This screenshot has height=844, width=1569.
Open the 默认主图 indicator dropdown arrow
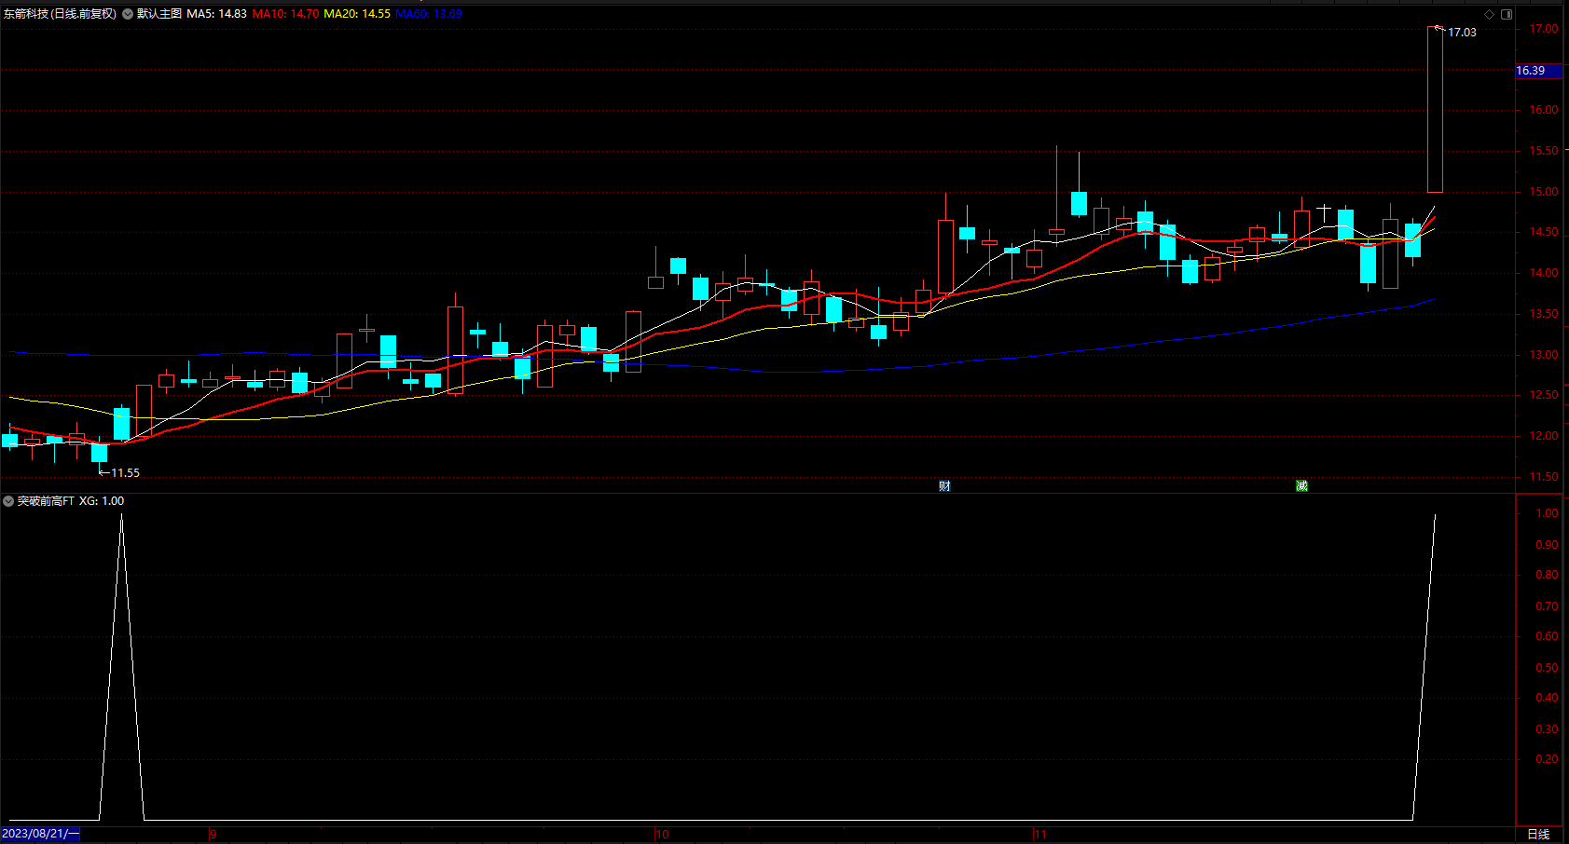(128, 14)
